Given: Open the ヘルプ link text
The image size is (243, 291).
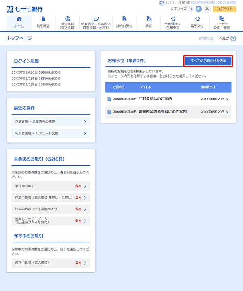Looking at the screenshot, I should (224, 38).
